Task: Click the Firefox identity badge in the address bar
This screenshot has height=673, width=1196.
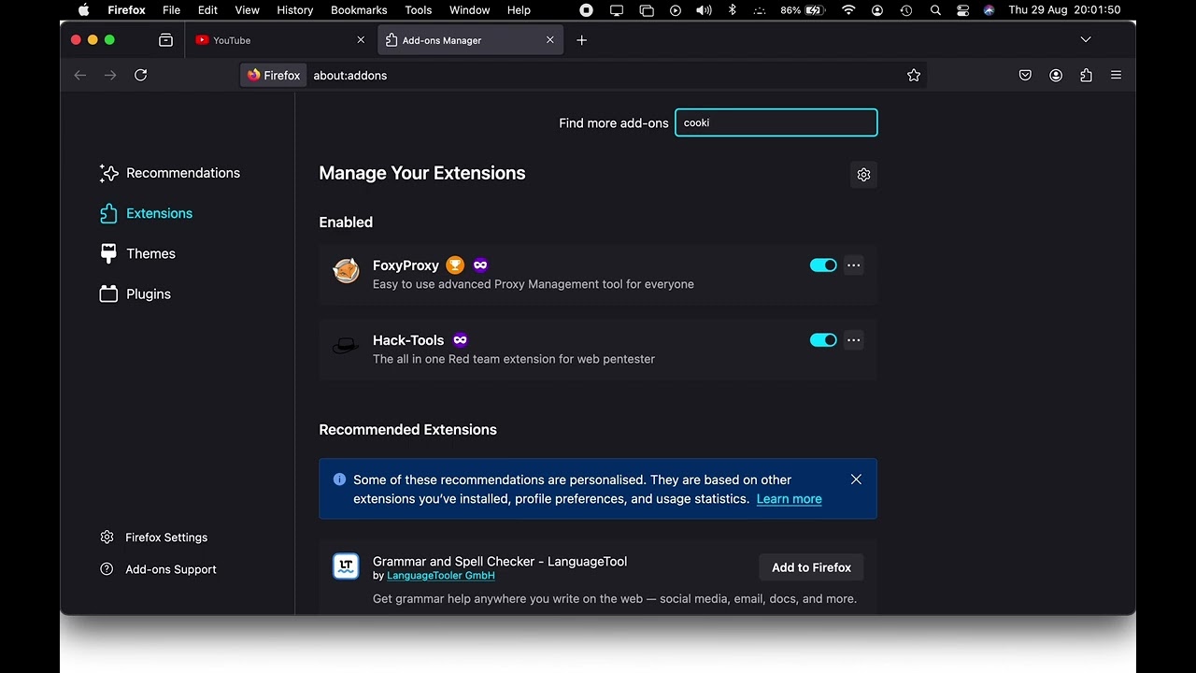Action: pos(274,75)
